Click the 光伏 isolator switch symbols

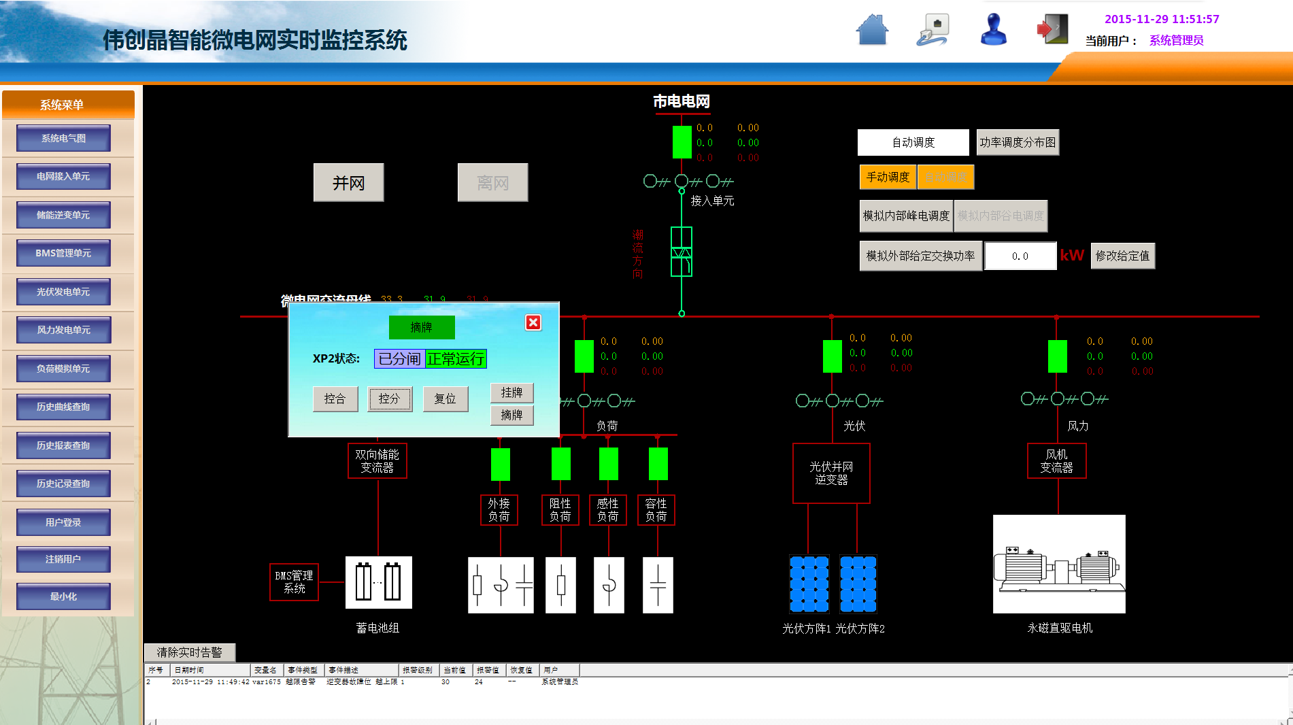tap(839, 401)
